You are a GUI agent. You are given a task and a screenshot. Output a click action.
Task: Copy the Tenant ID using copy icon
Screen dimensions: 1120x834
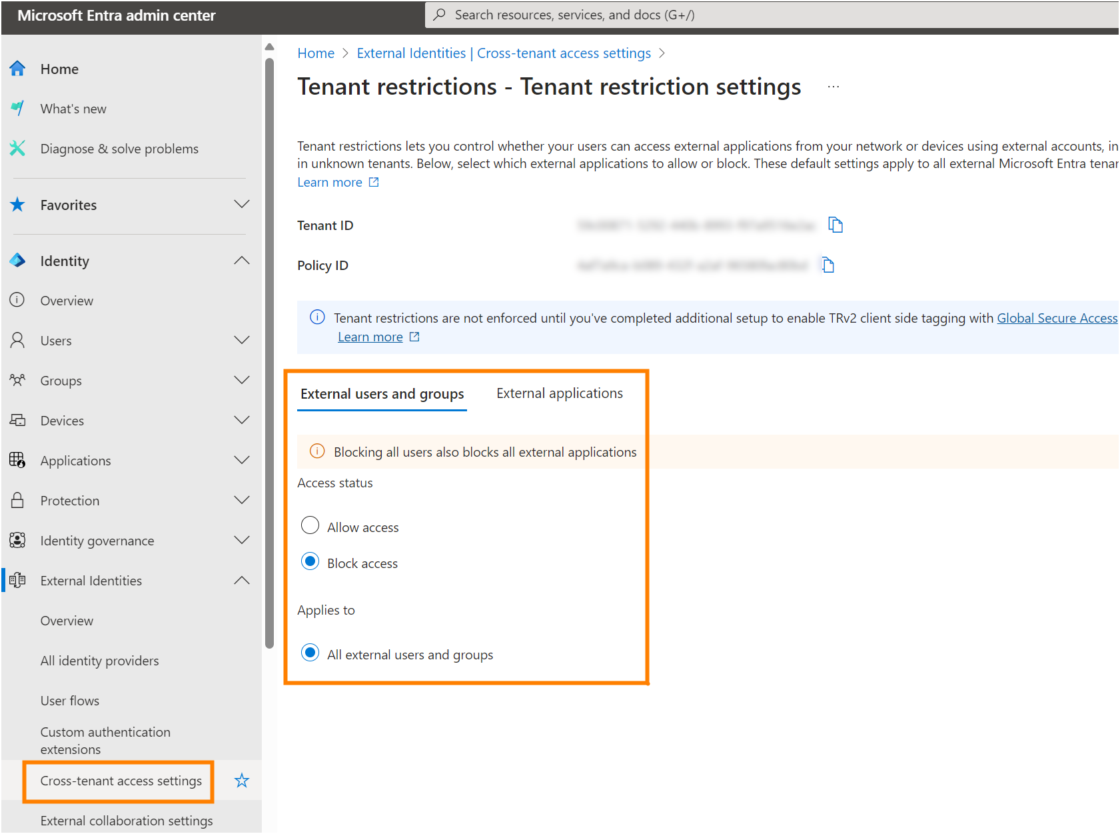click(836, 225)
